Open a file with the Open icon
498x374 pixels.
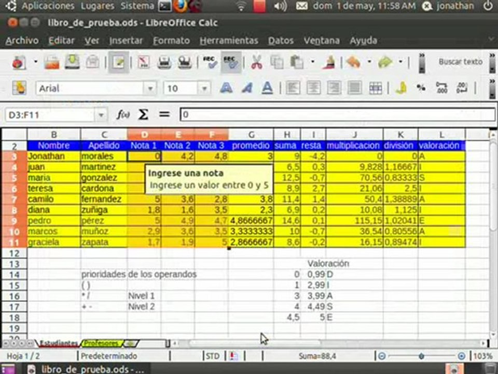(52, 62)
